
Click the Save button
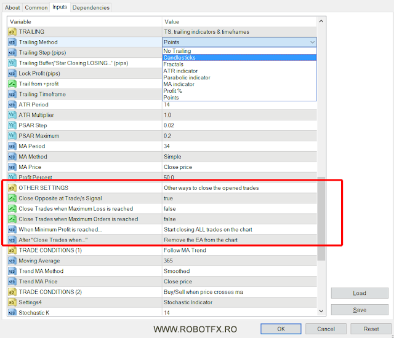pyautogui.click(x=360, y=310)
